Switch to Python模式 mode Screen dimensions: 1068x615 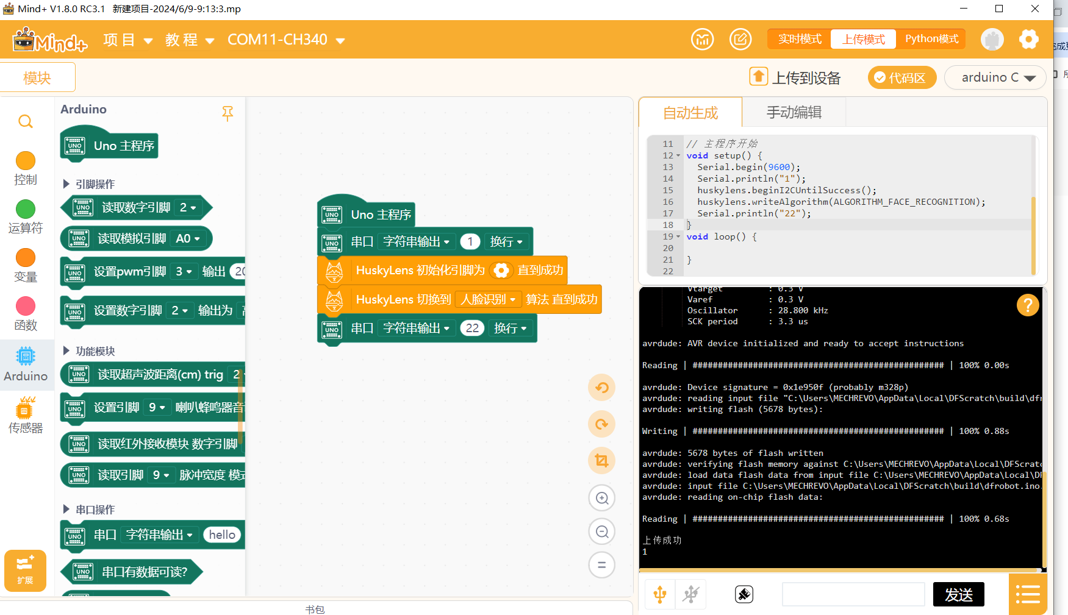931,39
